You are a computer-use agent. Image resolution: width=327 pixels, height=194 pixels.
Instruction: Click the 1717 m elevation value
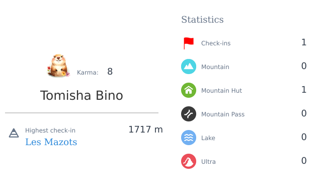[145, 130]
